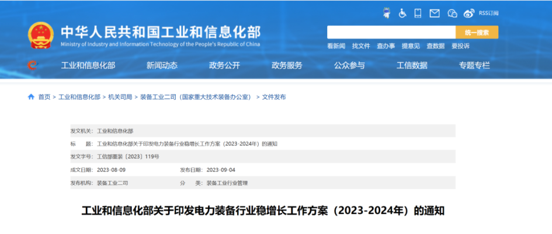
Task: Select 看新闻 search shortcut
Action: [336, 46]
